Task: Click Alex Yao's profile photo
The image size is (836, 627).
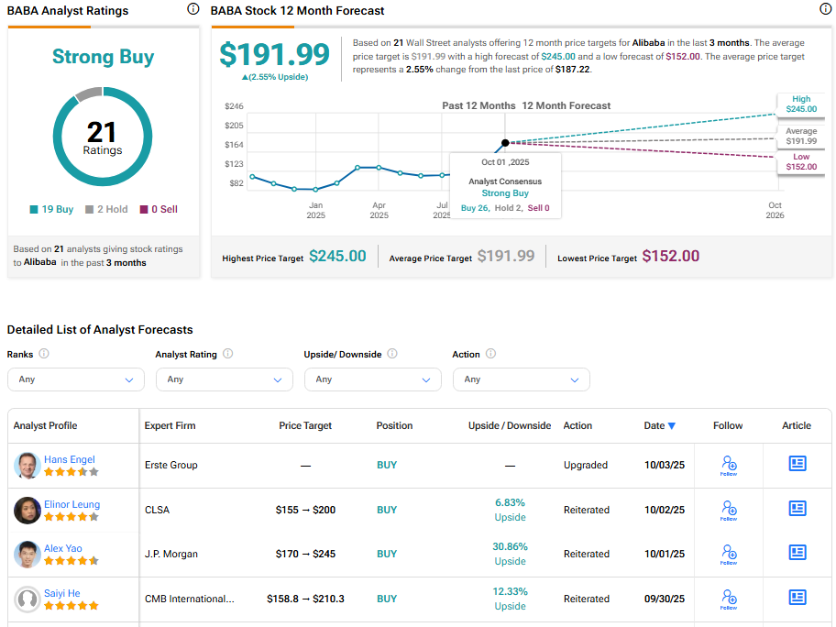Action: click(x=27, y=555)
